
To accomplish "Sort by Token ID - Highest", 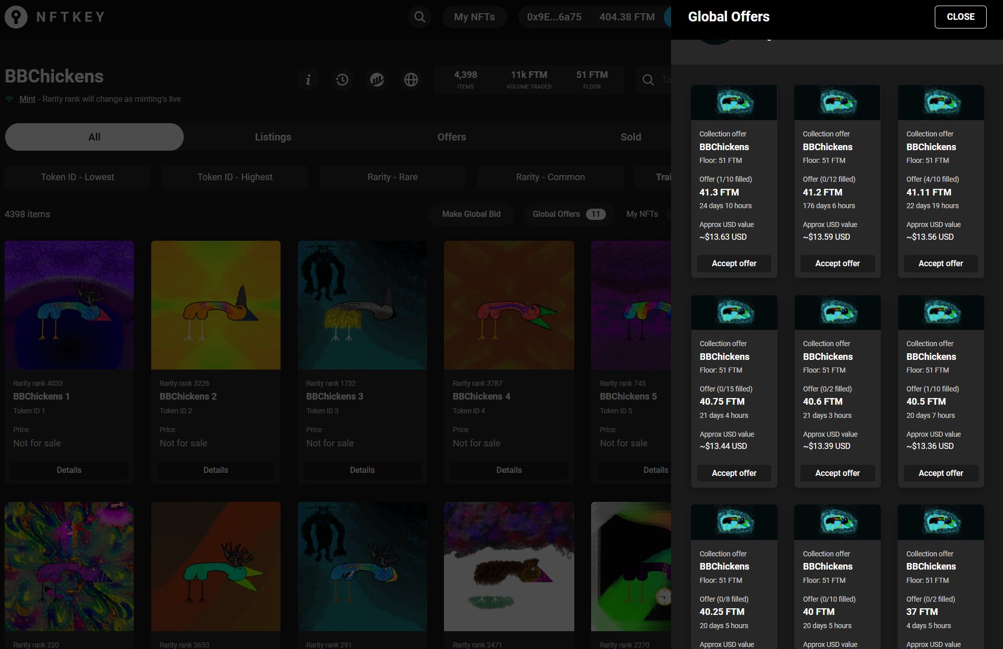I will (235, 177).
